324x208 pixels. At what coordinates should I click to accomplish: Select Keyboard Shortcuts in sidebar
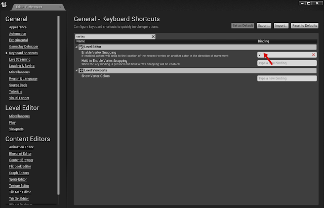[23, 53]
